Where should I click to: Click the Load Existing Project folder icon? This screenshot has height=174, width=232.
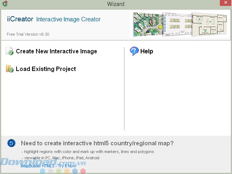click(10, 69)
